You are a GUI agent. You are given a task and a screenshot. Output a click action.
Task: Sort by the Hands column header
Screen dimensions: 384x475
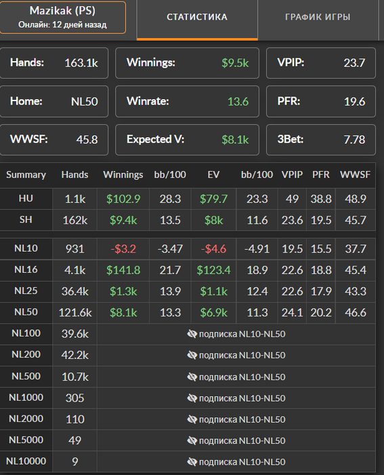[74, 175]
